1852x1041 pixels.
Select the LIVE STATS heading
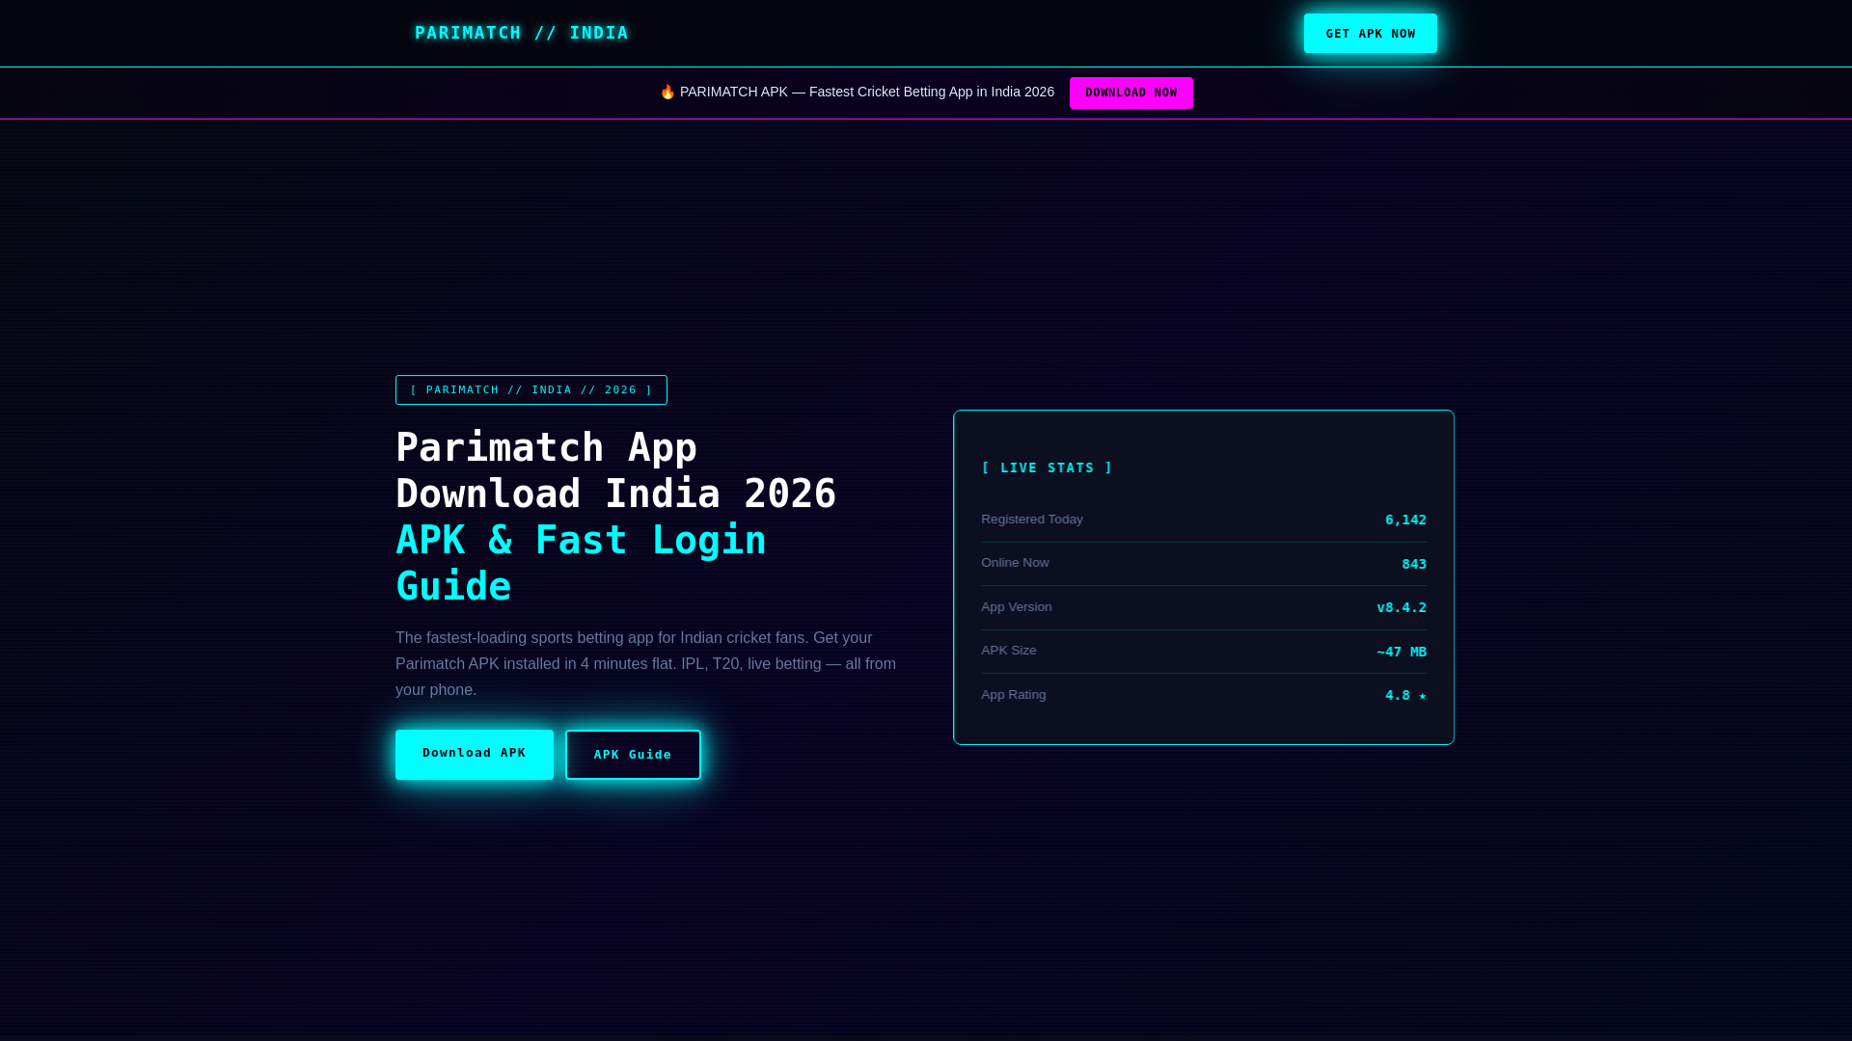pyautogui.click(x=1047, y=467)
